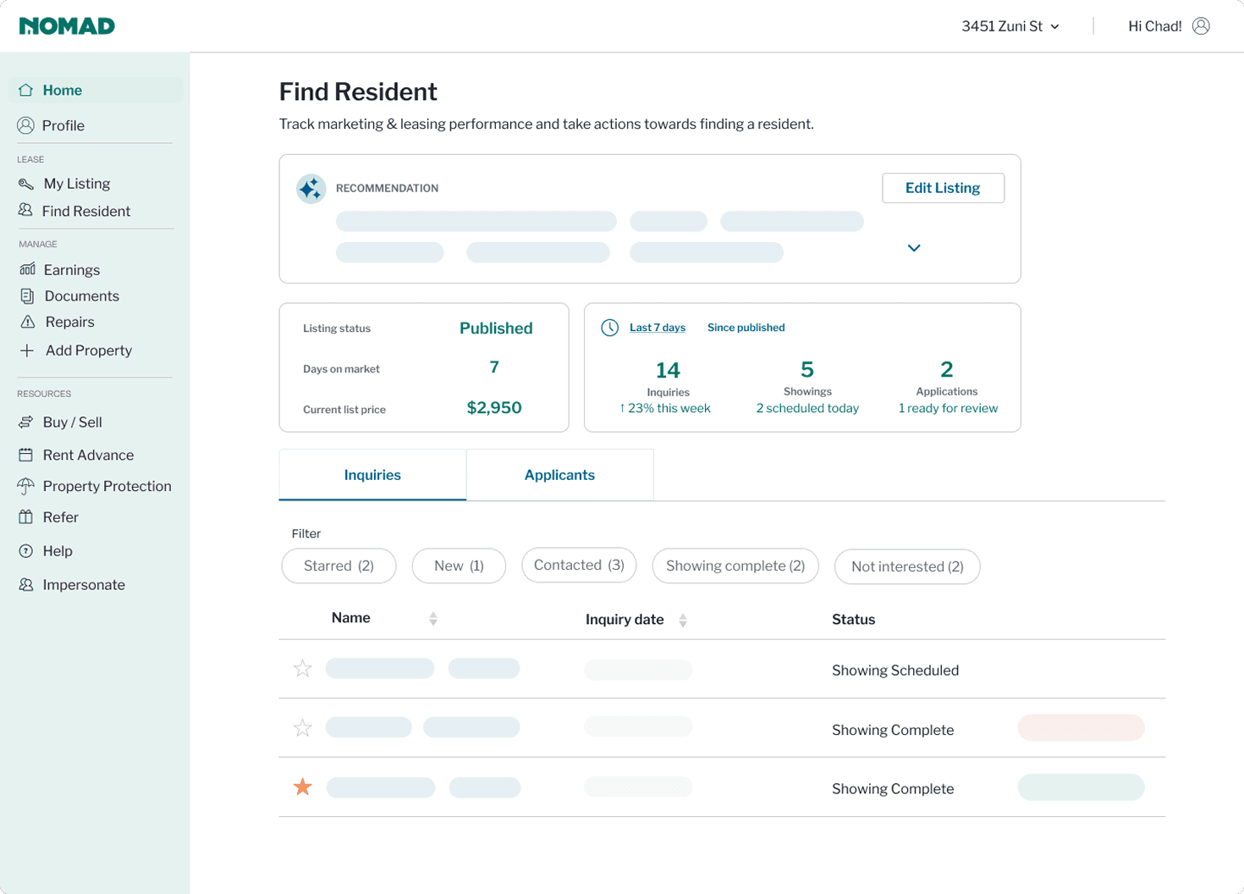Screen dimensions: 1244x894
Task: Click the NOMAD logo
Action: [67, 25]
